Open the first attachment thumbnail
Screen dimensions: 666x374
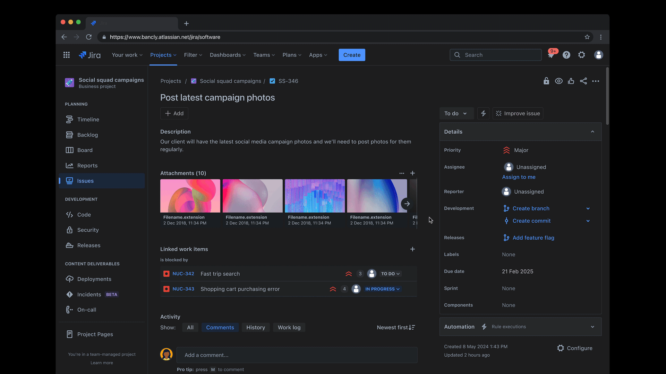pyautogui.click(x=190, y=196)
